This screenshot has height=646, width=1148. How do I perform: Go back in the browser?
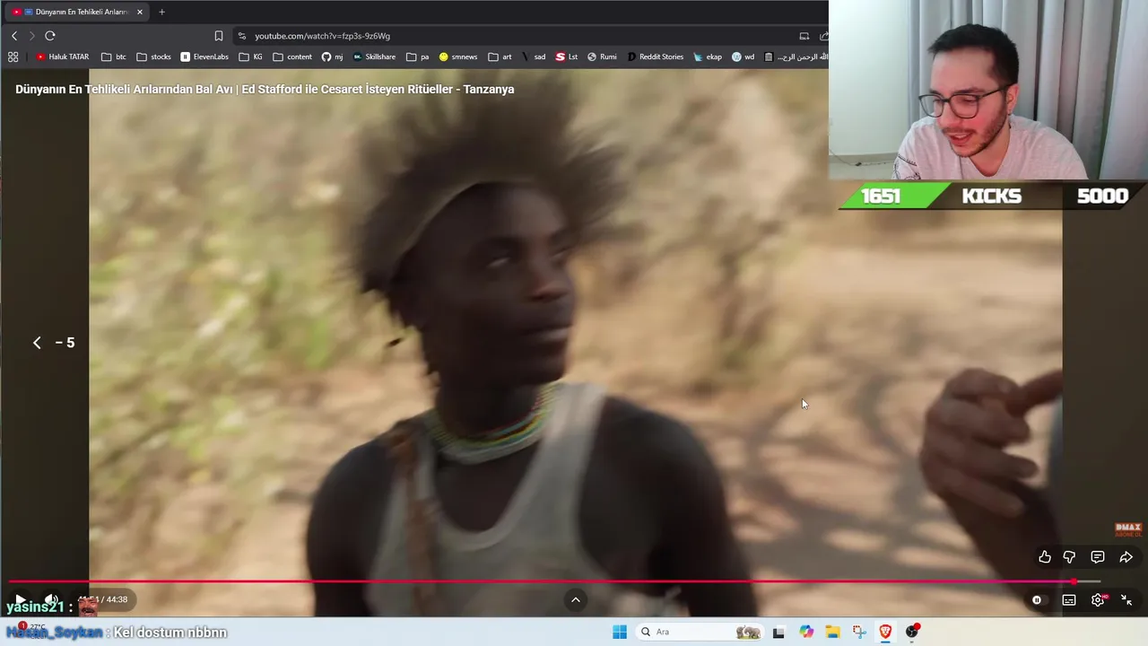coord(13,36)
